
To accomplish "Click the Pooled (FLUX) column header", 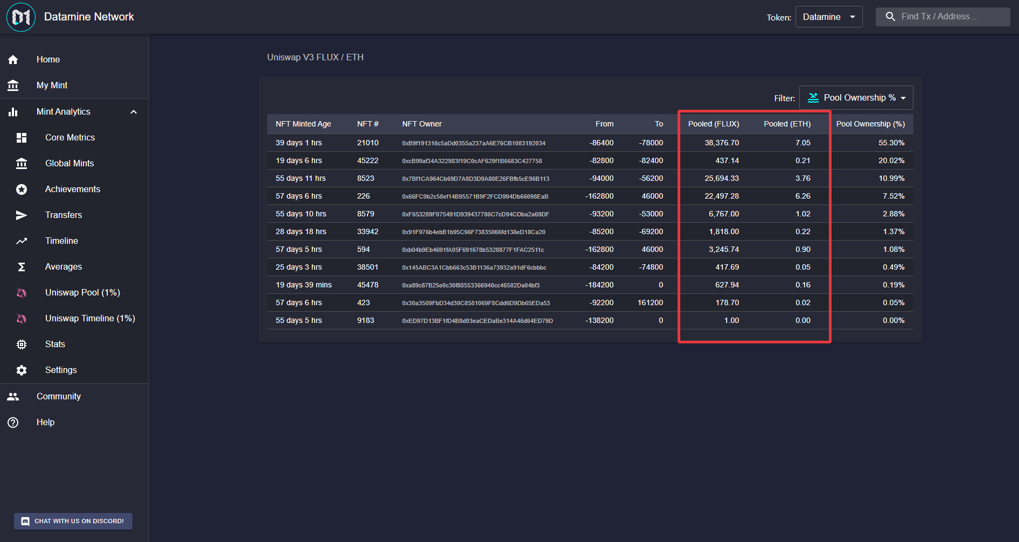I will 714,124.
